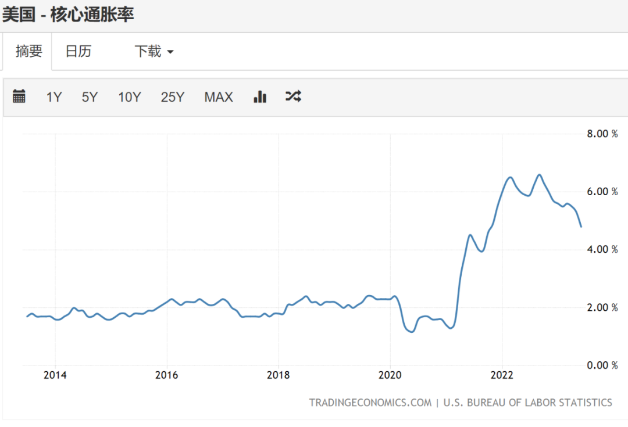The height and width of the screenshot is (427, 628).
Task: Click the 8.00 % y-axis label
Action: [x=602, y=134]
